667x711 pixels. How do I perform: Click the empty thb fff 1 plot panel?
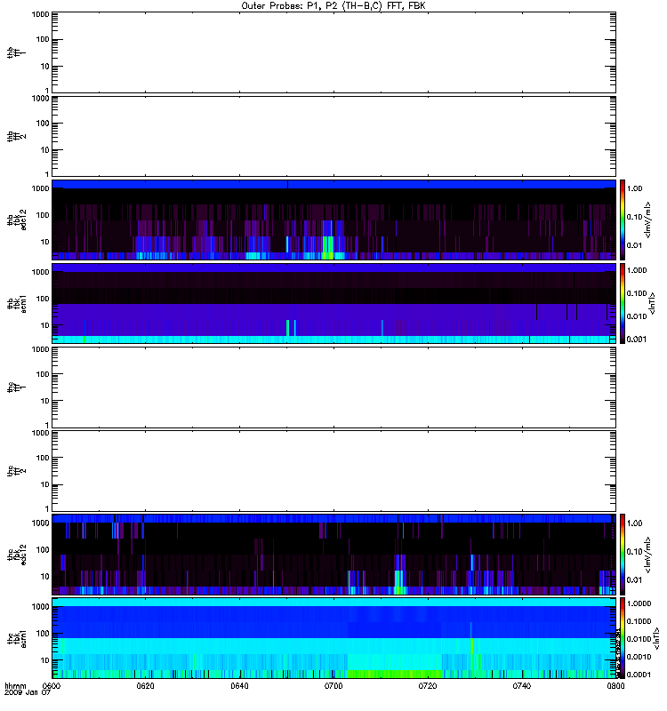coord(334,52)
